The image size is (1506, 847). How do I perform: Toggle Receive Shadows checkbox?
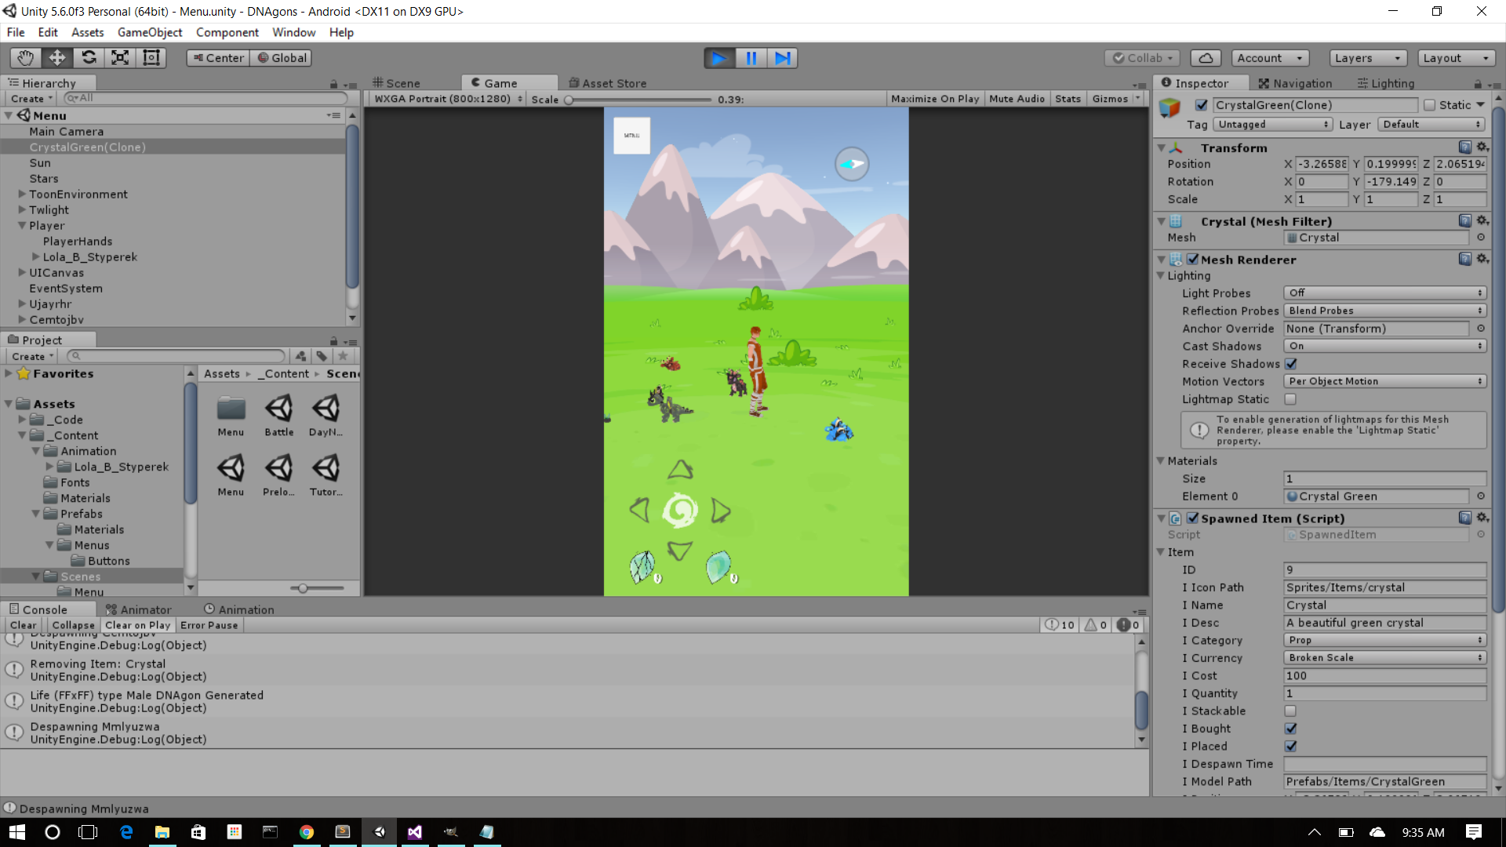pyautogui.click(x=1290, y=364)
